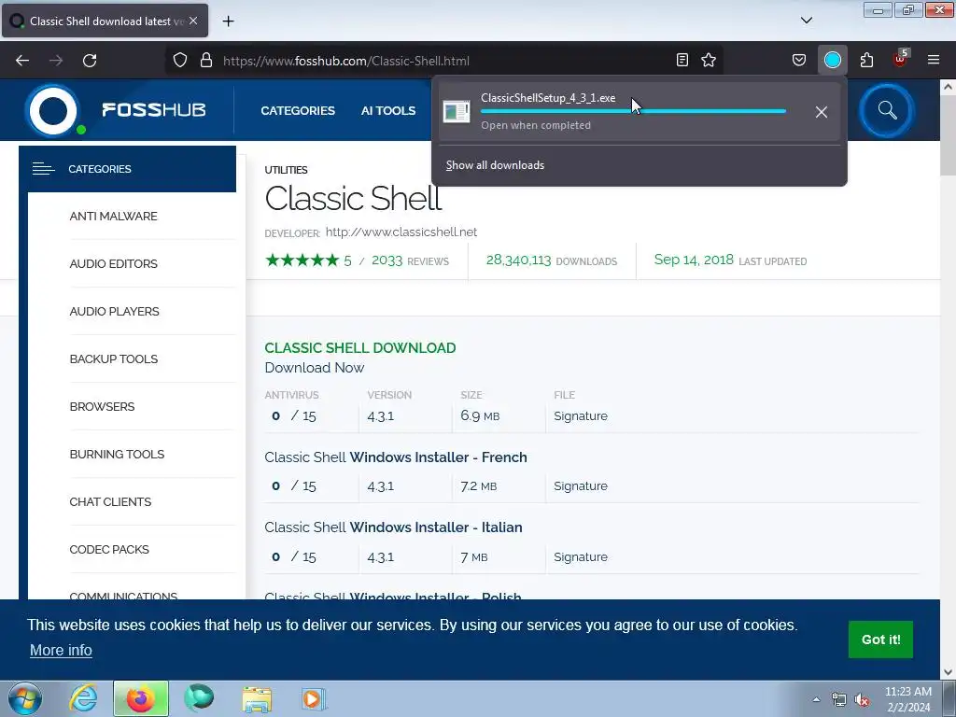The image size is (956, 717).
Task: Open the CATEGORIES top navigation menu
Action: coord(298,111)
